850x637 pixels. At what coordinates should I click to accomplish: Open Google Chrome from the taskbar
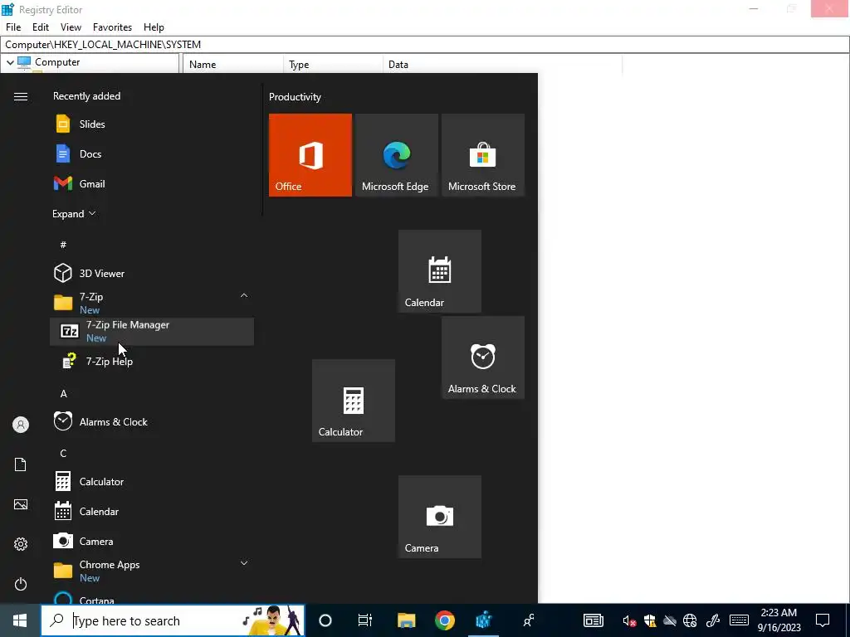click(445, 620)
